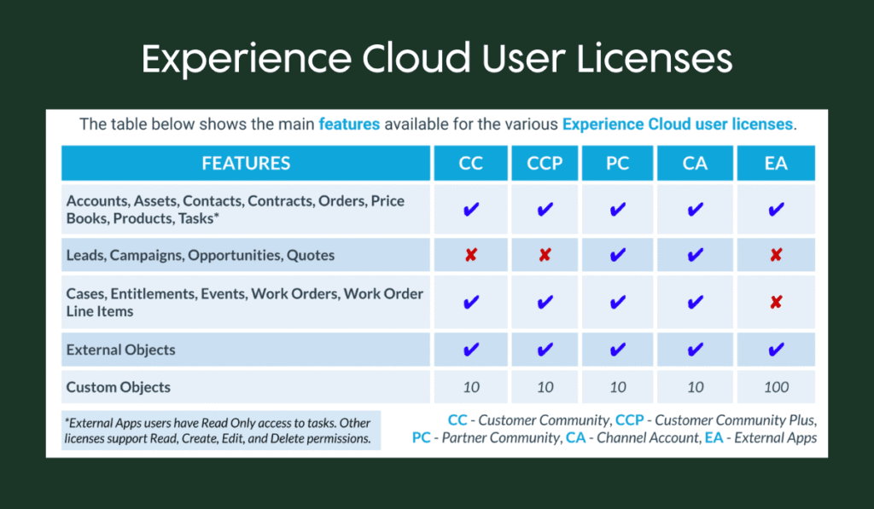Click the Custom Objects value 100 under EA

(776, 387)
